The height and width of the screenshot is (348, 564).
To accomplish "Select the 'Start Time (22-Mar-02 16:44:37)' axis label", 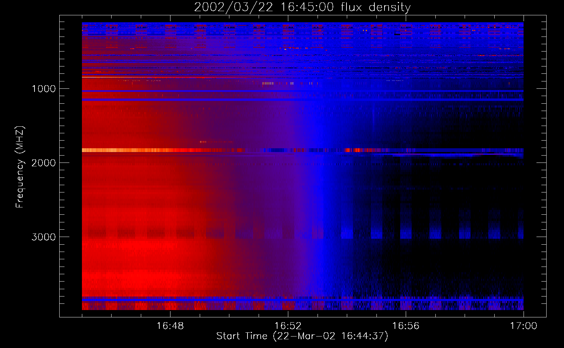I will 302,336.
